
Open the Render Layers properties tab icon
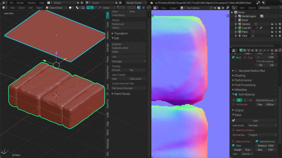tap(245, 50)
